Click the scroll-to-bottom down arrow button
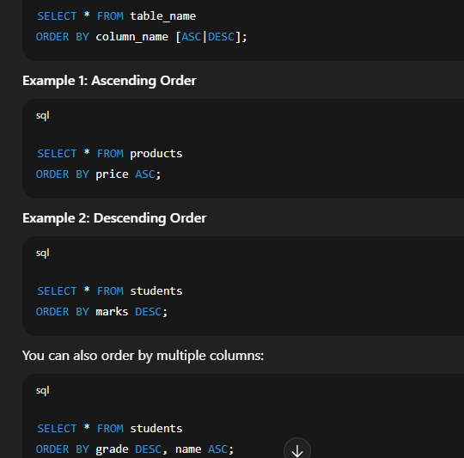This screenshot has width=464, height=458. pos(297,450)
